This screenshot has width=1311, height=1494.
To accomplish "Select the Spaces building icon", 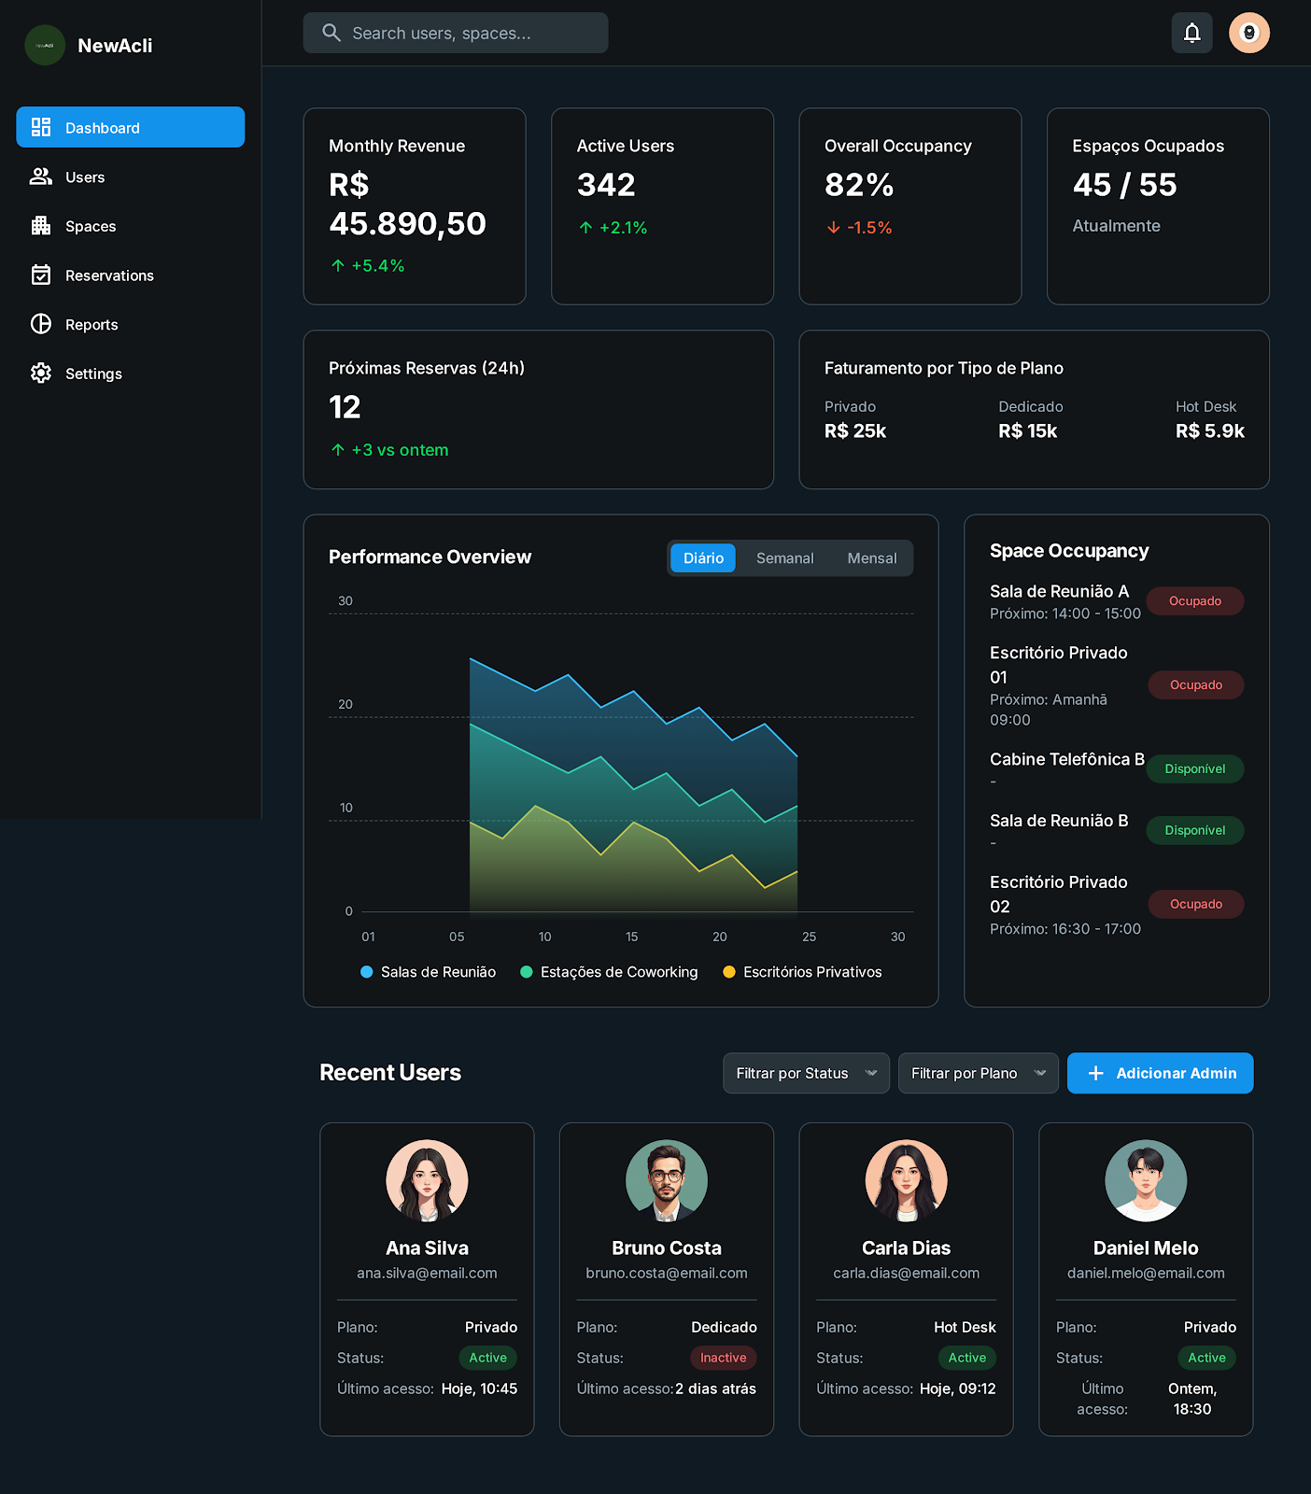I will (41, 226).
